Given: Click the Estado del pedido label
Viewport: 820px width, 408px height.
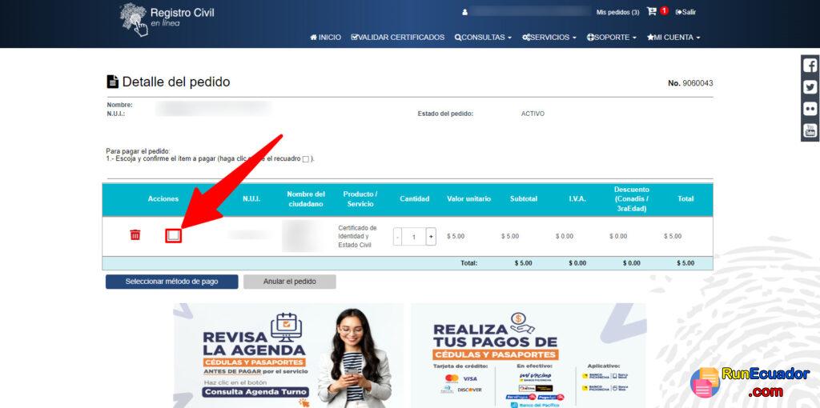Looking at the screenshot, I should tap(445, 114).
